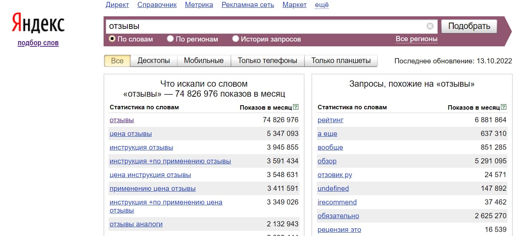Screen dimensions: 522x236
Task: Clear the search field using the X icon
Action: pyautogui.click(x=430, y=26)
